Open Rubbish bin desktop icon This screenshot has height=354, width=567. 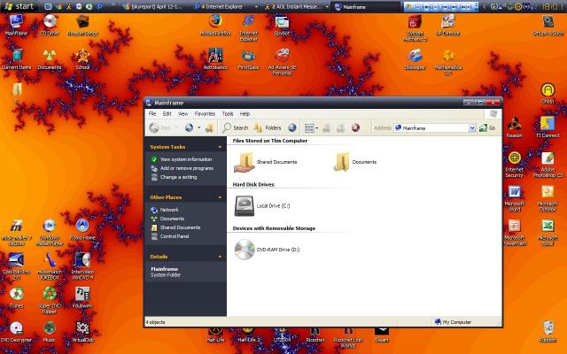point(548,331)
